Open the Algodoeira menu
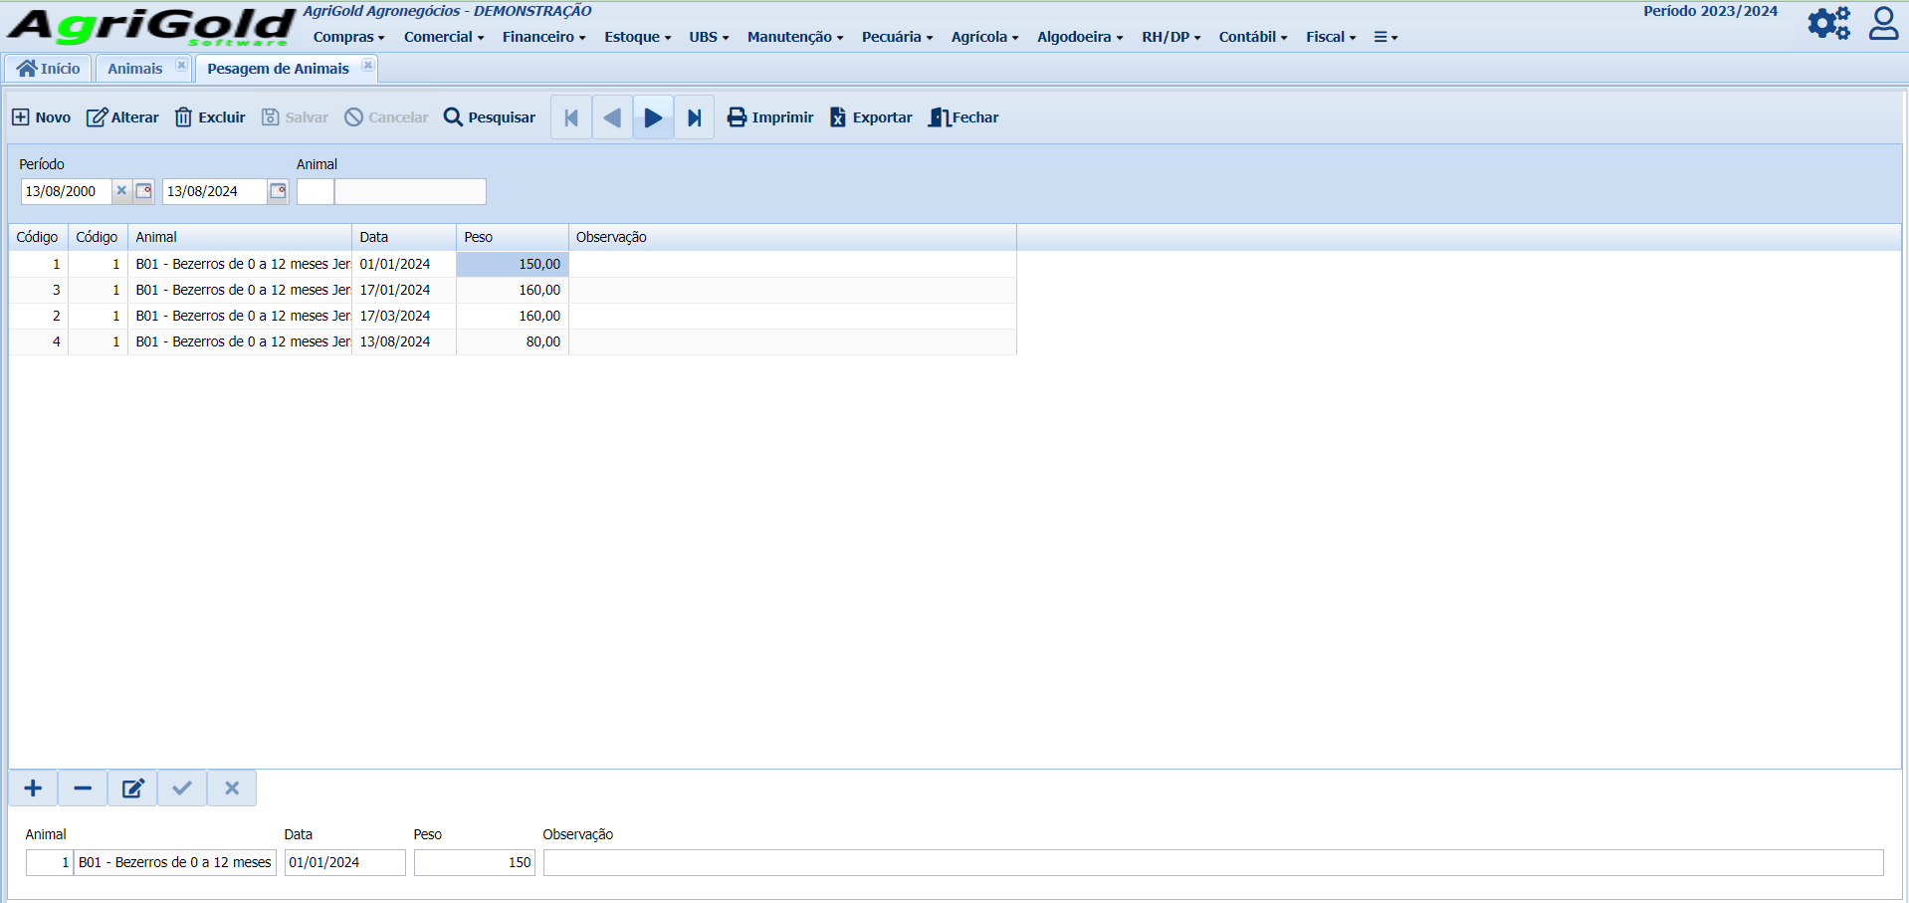The height and width of the screenshot is (903, 1909). 1080,37
